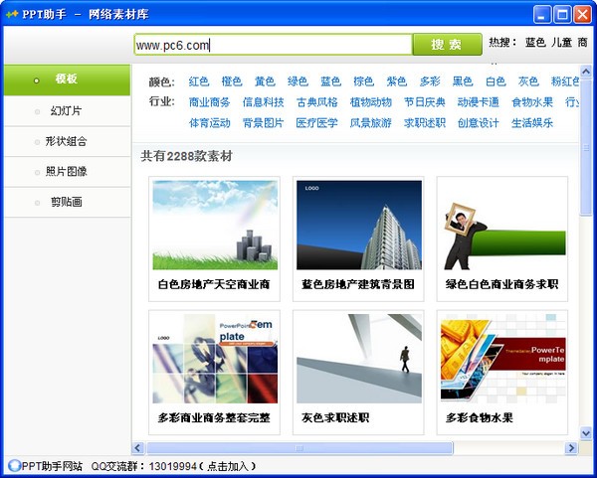The height and width of the screenshot is (478, 597).
Task: Click the search input field
Action: (x=274, y=45)
